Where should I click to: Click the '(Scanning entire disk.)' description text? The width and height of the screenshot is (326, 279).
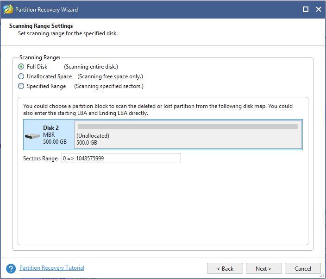coord(91,67)
